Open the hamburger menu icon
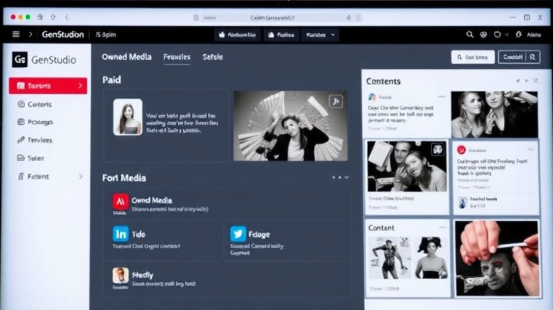This screenshot has width=553, height=310. pyautogui.click(x=16, y=35)
